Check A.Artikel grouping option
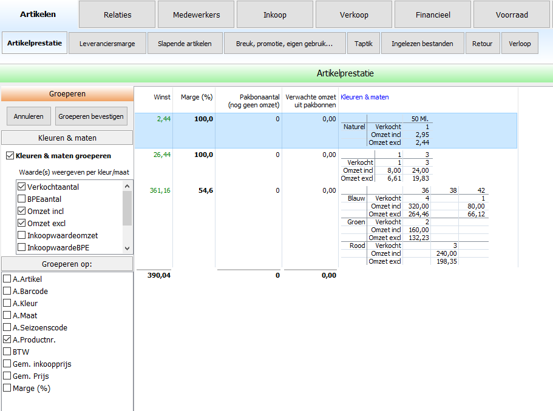This screenshot has height=411, width=553. (x=7, y=279)
